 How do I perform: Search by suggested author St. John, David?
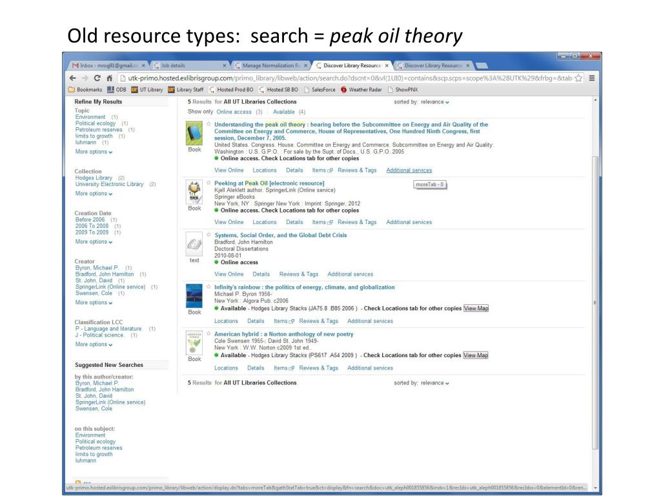[94, 396]
